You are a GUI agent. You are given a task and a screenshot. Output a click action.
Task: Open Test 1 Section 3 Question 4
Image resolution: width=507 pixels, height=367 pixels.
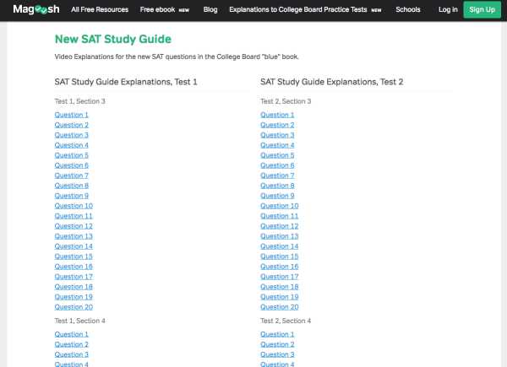(x=72, y=145)
